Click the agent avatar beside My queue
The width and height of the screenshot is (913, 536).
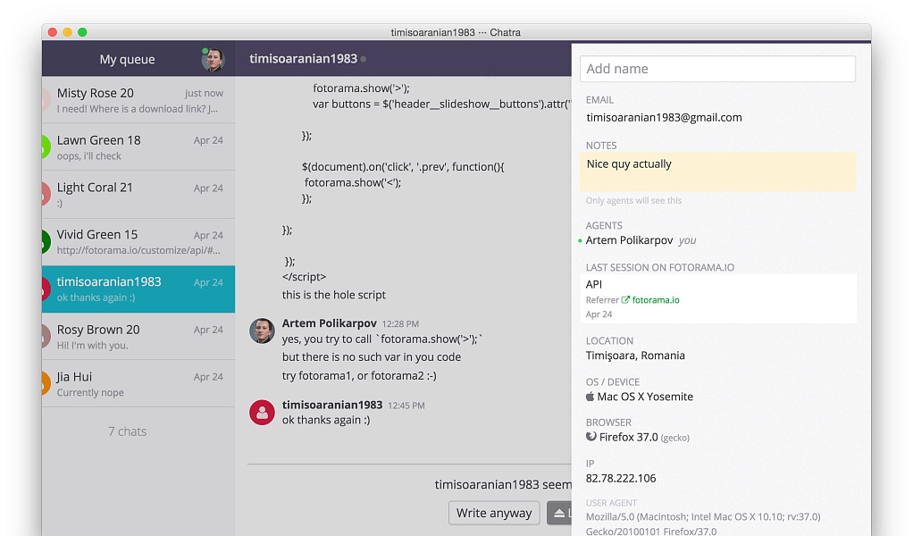coord(214,59)
